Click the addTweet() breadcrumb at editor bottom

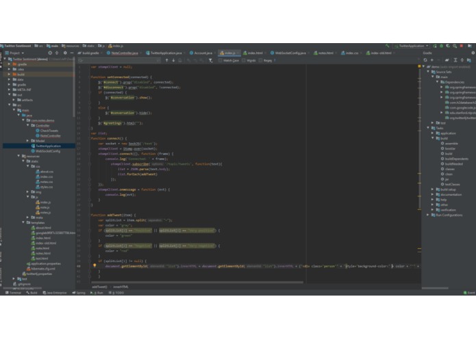coord(99,287)
